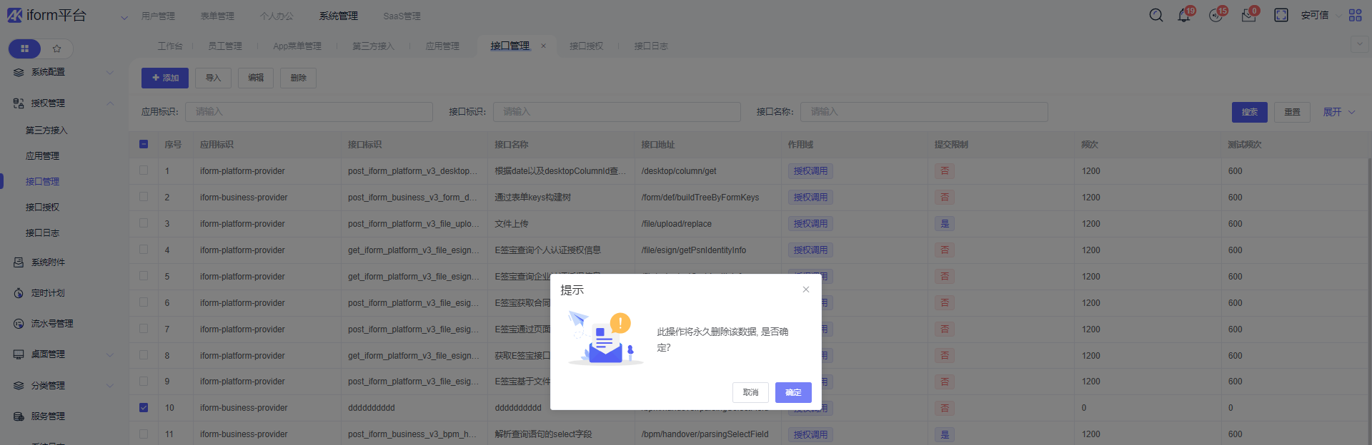Toggle the select-all checkbox in table header
The image size is (1372, 445).
pyautogui.click(x=144, y=144)
